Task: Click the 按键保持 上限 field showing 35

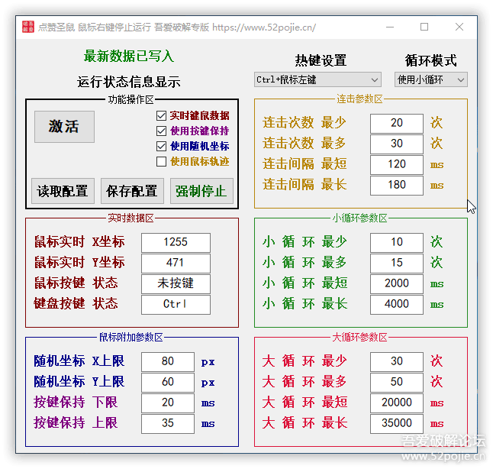Action: pyautogui.click(x=168, y=423)
